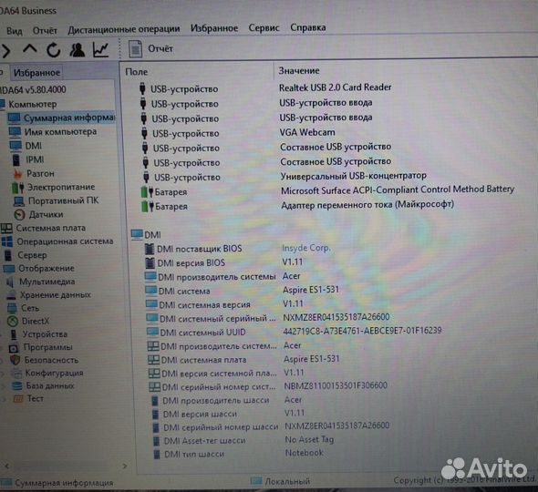Expand the Конфигурация tree node
Viewport: 538px width, 492px height.
point(4,374)
